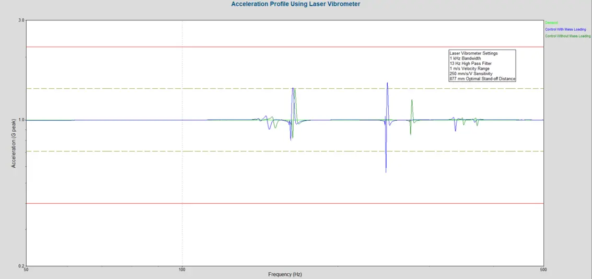
Task: Select the 'Laser Vibrometer Settings' annotation heading
Action: (x=473, y=53)
